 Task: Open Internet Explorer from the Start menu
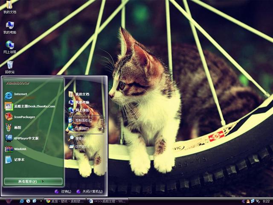[17, 95]
